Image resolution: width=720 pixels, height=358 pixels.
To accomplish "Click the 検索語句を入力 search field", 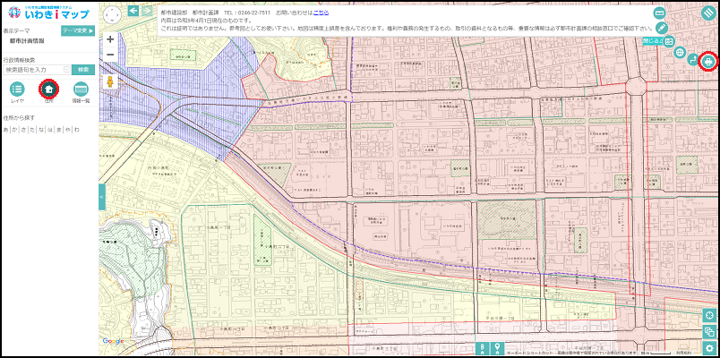I will 34,69.
